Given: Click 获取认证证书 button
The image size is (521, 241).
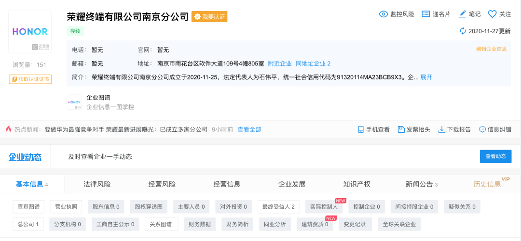Looking at the screenshot, I should (30, 79).
